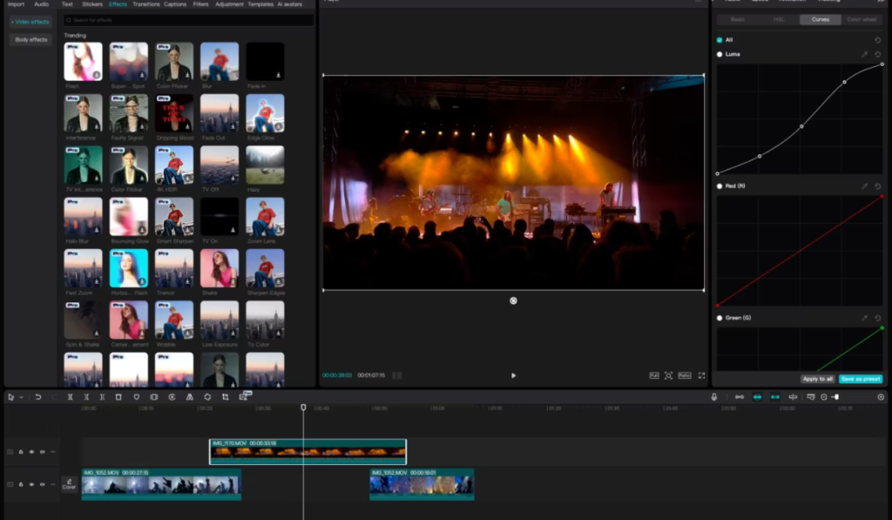Reset all curves using the All row reset icon

coord(878,40)
